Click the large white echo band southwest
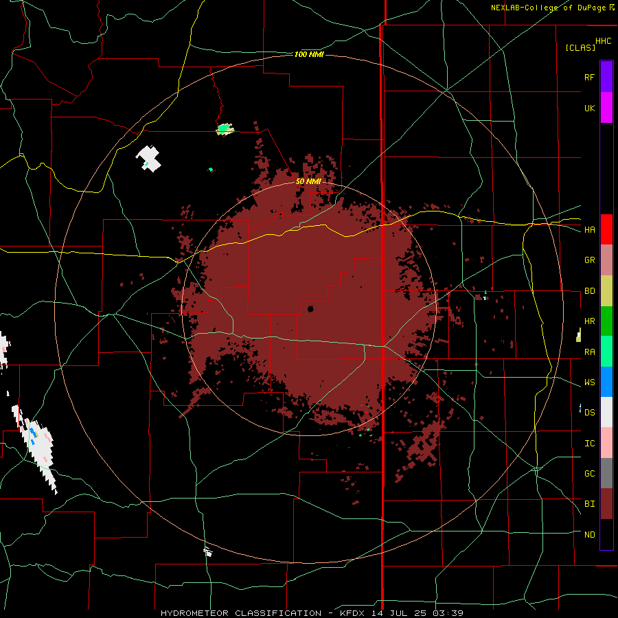 point(36,448)
